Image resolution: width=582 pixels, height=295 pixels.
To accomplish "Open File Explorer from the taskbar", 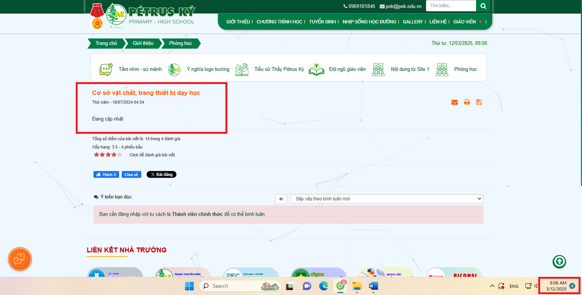I will [357, 286].
